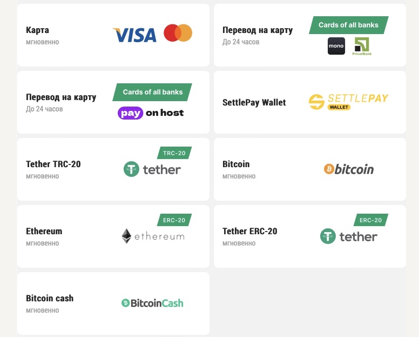419x337 pixels.
Task: Choose the Bitcoin cash payment label
Action: pyautogui.click(x=50, y=298)
